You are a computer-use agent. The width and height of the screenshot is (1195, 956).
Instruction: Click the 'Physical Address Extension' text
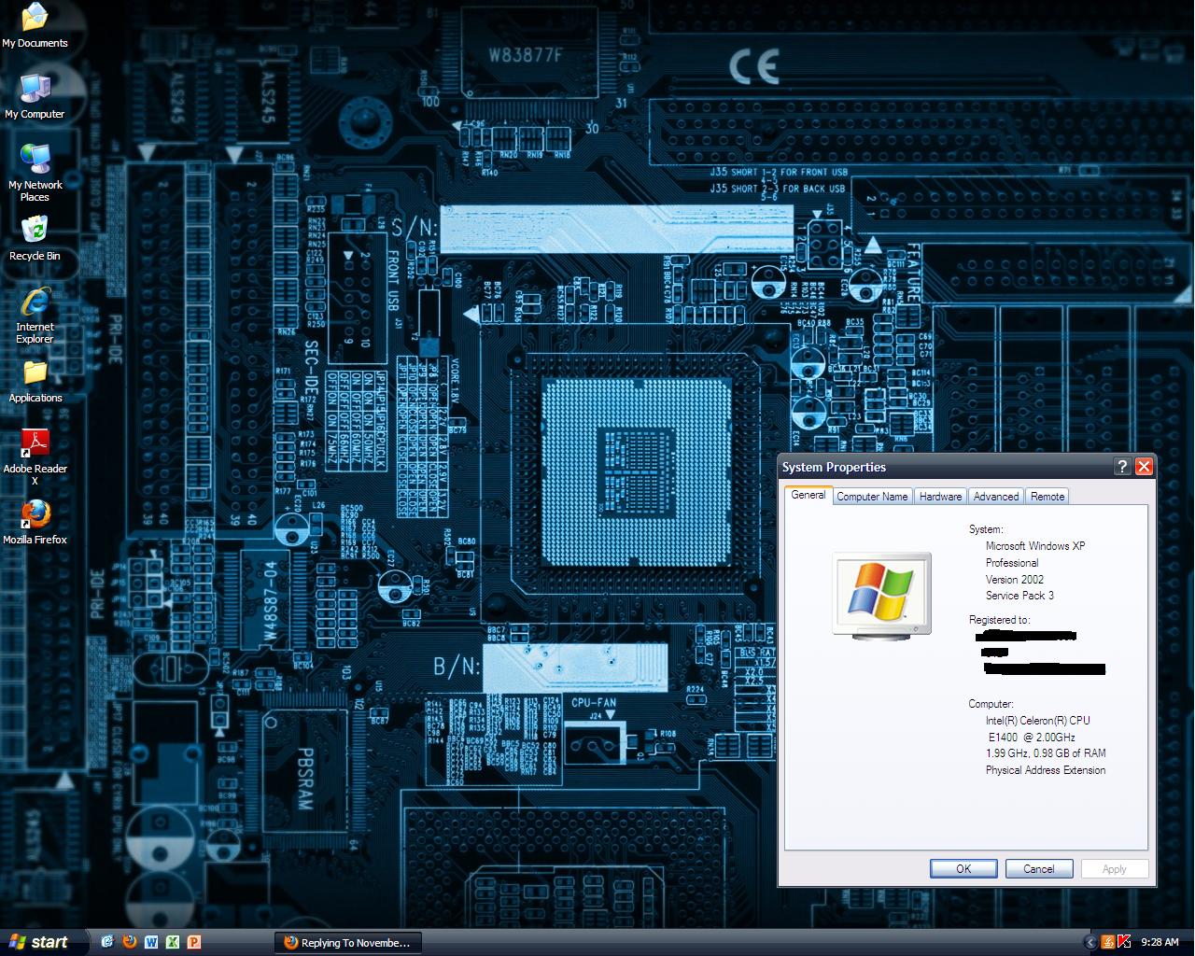1046,770
